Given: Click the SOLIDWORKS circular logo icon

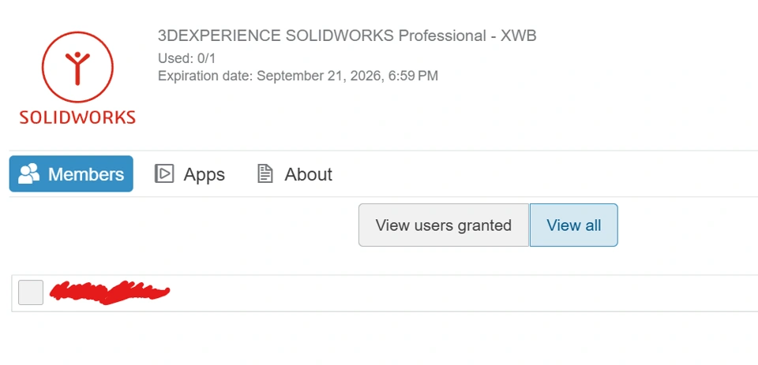Looking at the screenshot, I should [x=77, y=65].
